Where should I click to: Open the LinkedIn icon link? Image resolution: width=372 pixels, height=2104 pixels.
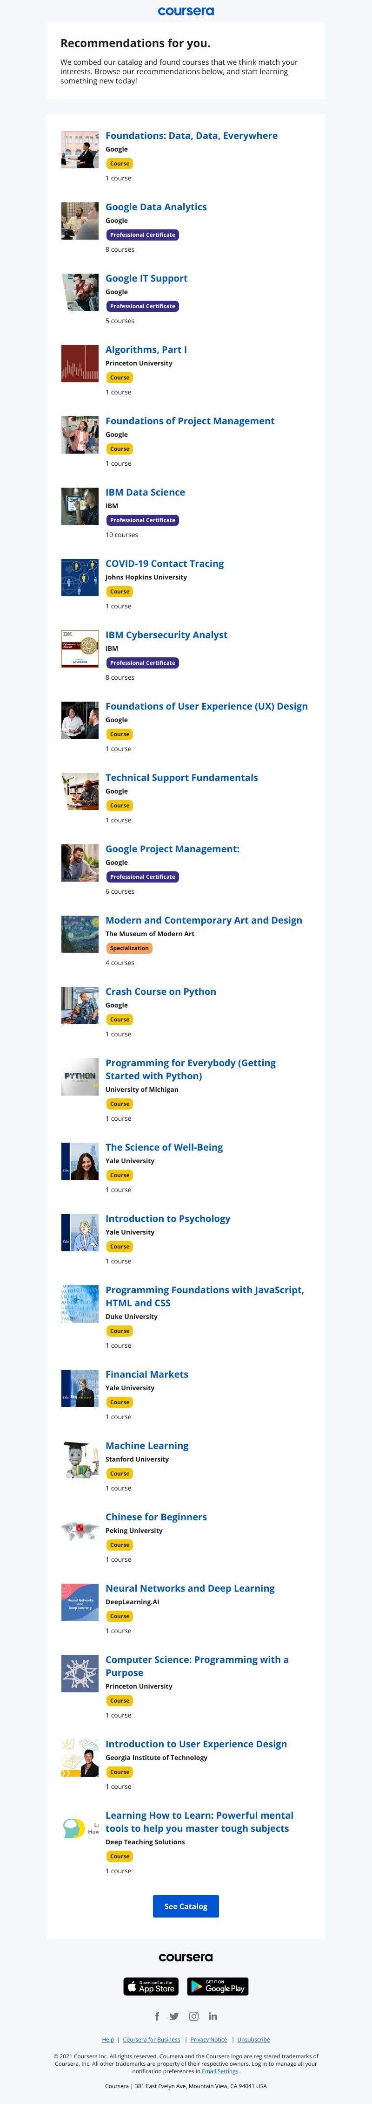tap(213, 2016)
